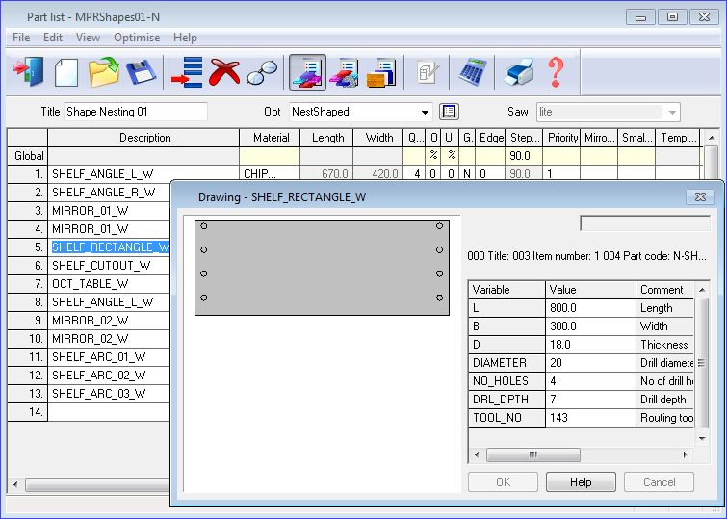Viewport: 727px width, 519px height.
Task: Click left arrow of part list scrollbar
Action: click(15, 484)
